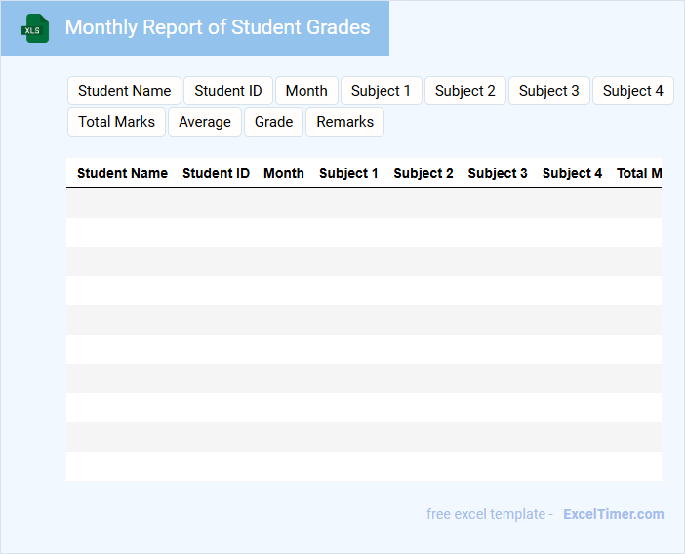Select the Student Name tag button
This screenshot has height=554, width=685.
click(x=125, y=91)
